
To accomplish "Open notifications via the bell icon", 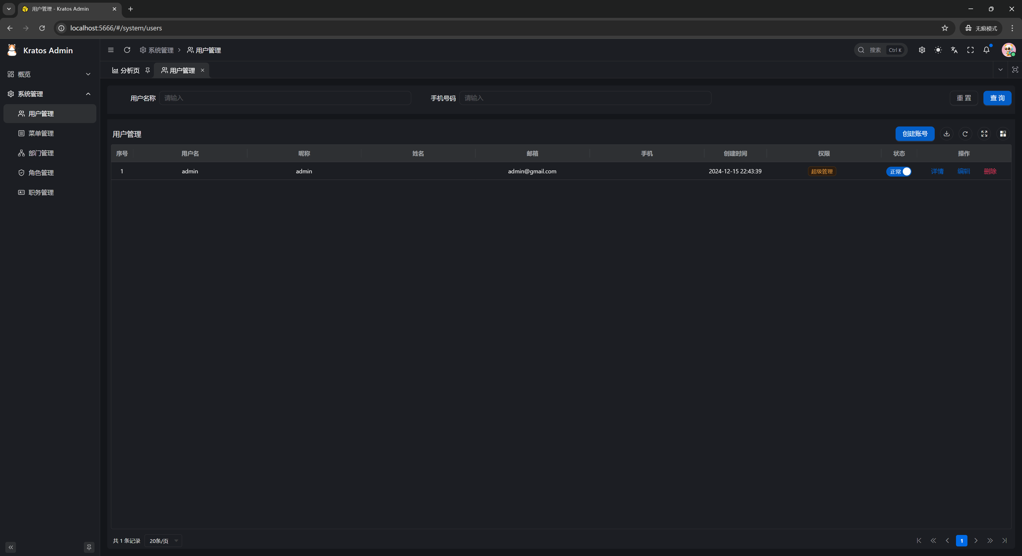I will pyautogui.click(x=987, y=50).
